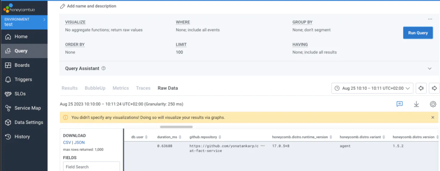The width and height of the screenshot is (440, 171).
Task: Step time range backward with left arrow
Action: click(421, 88)
